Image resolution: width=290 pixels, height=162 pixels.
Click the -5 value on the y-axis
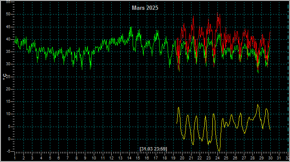[x=9, y=152]
